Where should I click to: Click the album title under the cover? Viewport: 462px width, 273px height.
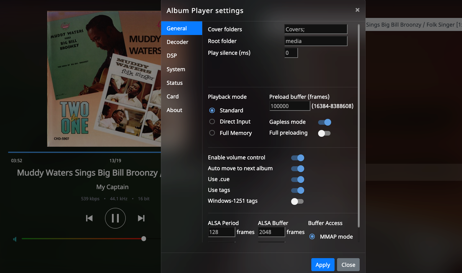[89, 173]
